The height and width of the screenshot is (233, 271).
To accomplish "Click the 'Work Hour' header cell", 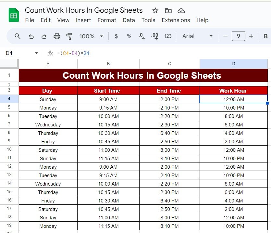I will (233, 91).
